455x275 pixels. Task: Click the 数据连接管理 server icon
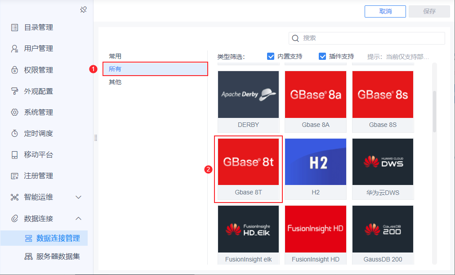pos(28,239)
